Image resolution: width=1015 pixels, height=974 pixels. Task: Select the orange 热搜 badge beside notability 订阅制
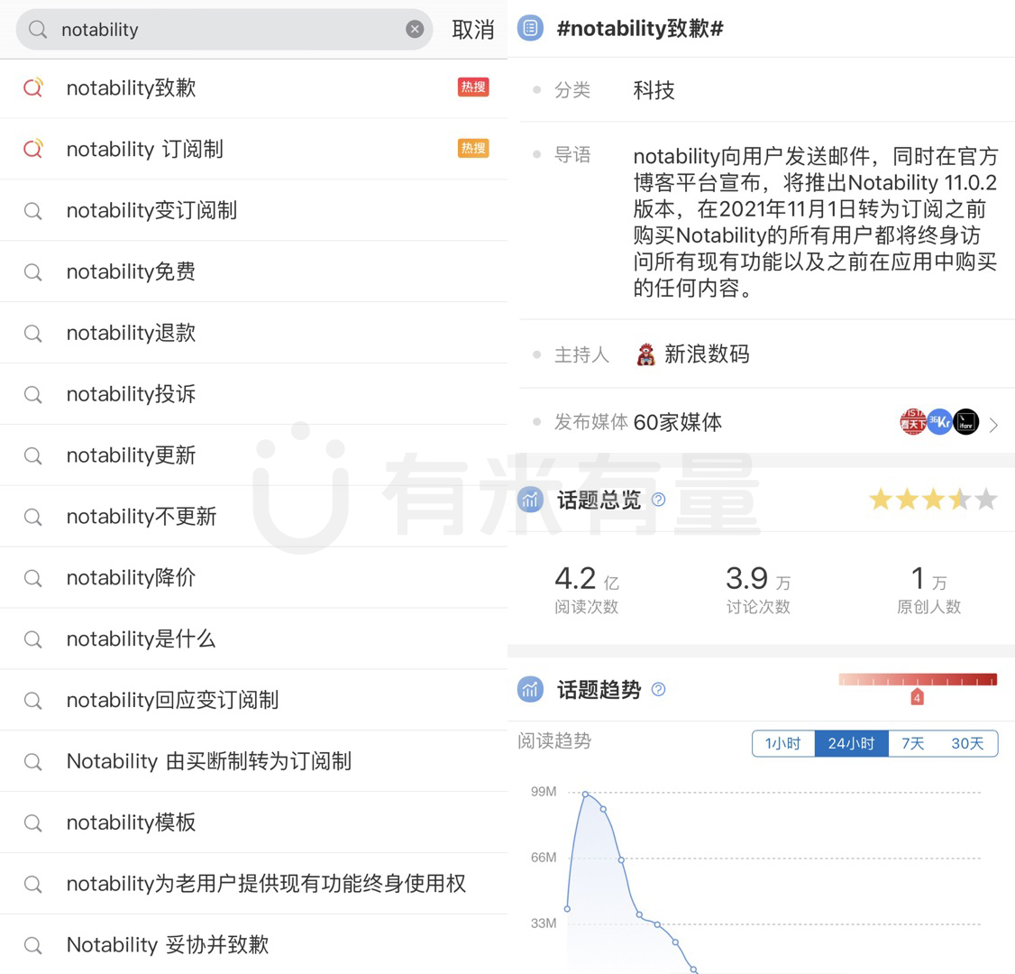click(x=473, y=148)
